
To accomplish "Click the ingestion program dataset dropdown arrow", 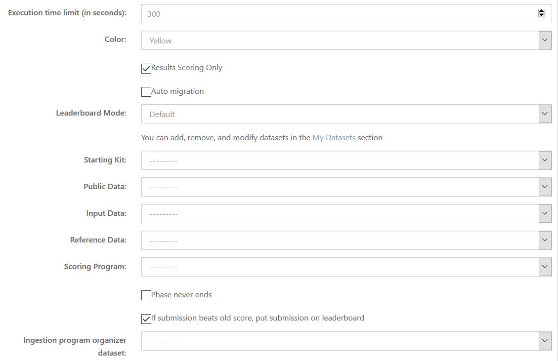I will (545, 341).
